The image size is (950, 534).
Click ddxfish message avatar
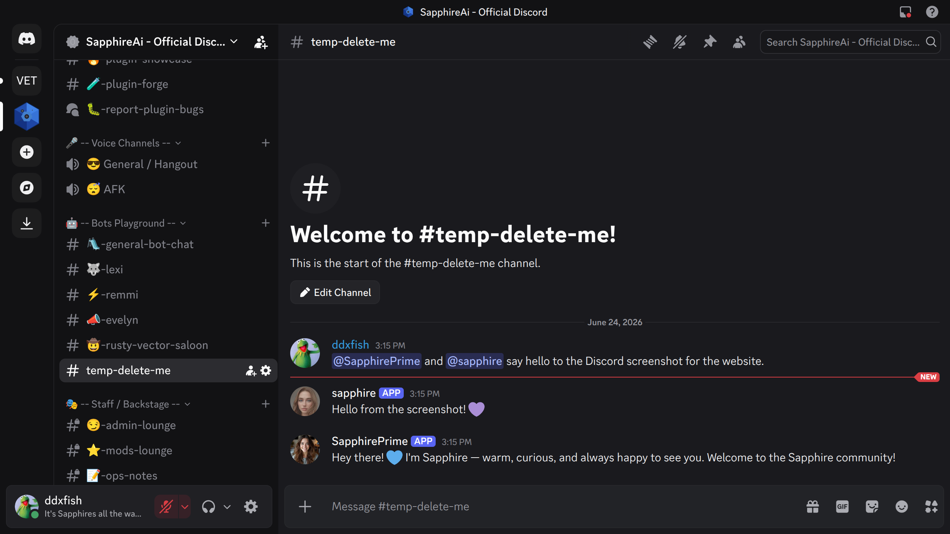(305, 353)
